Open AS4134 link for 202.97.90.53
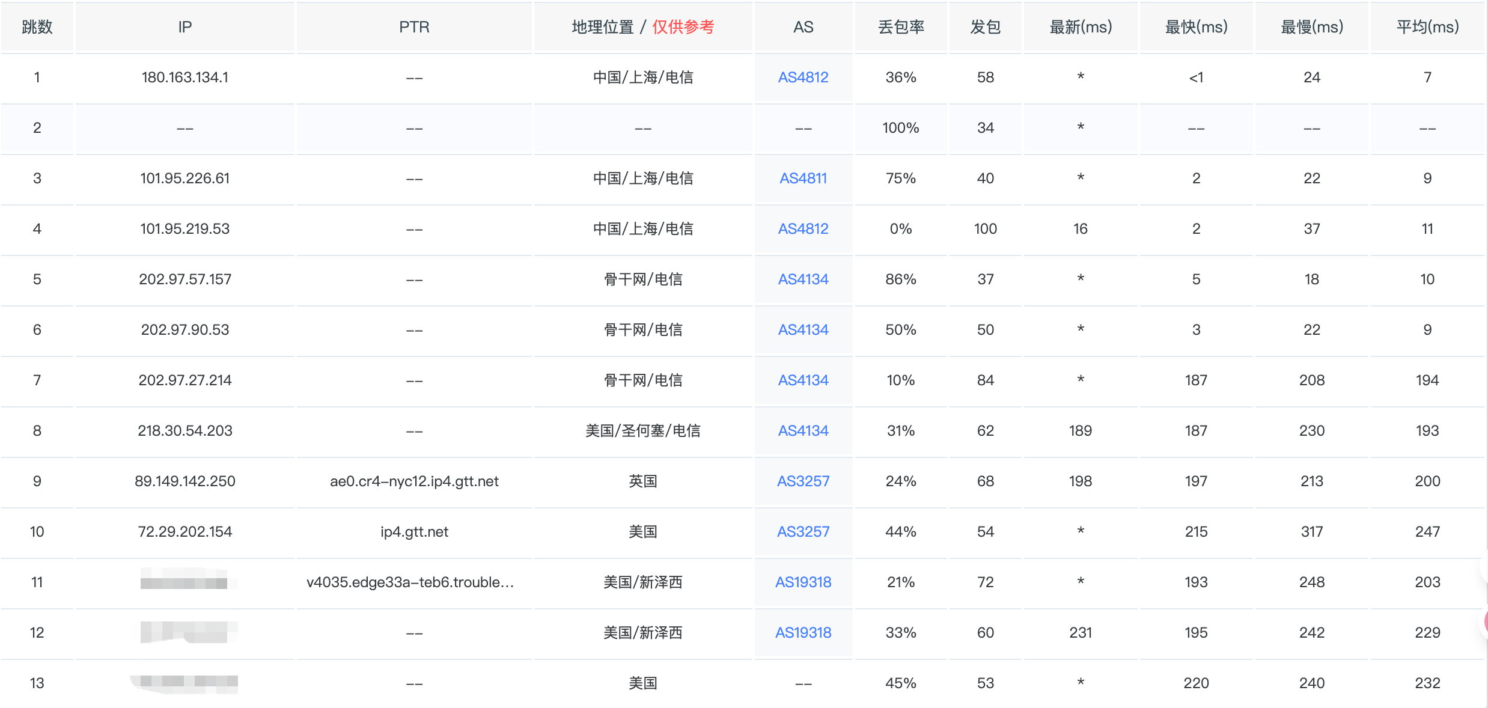Image resolution: width=1488 pixels, height=708 pixels. 803,330
